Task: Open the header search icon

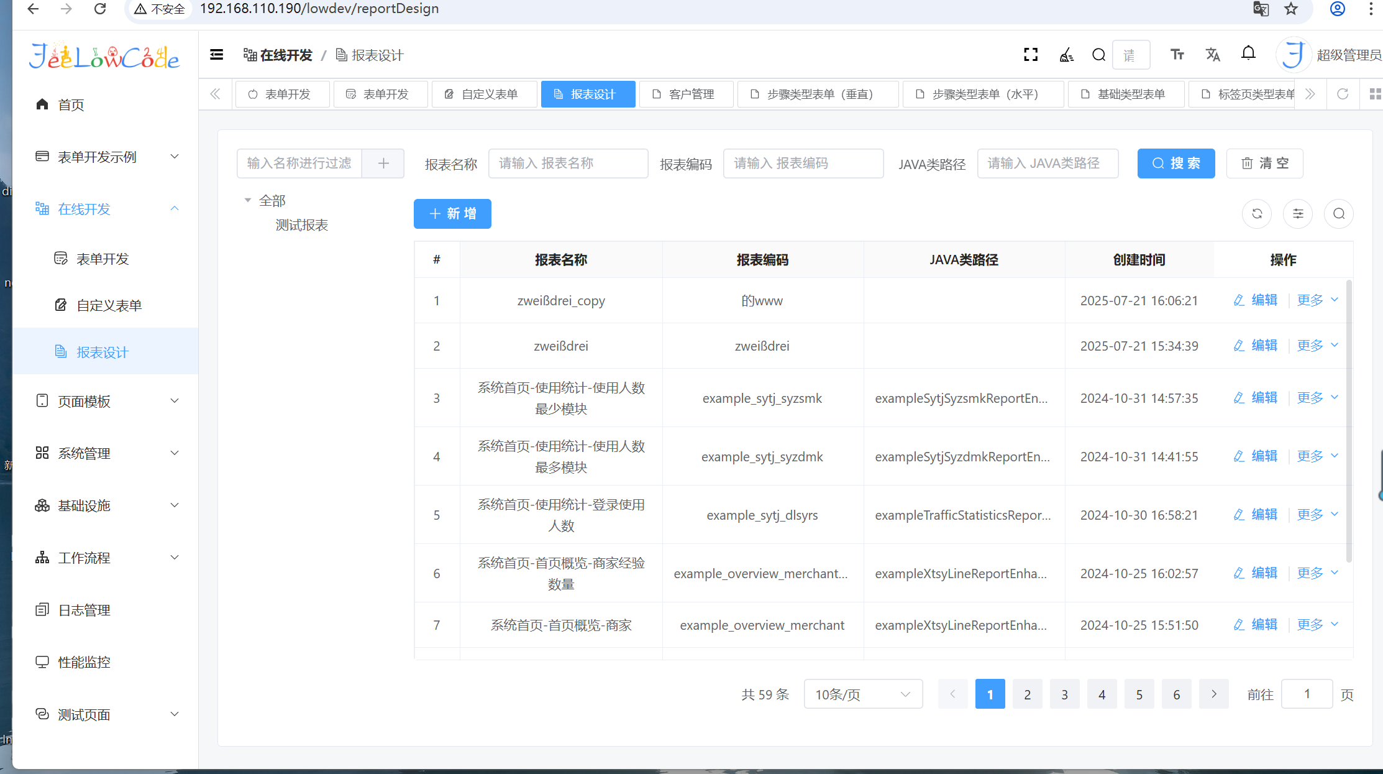Action: coord(1098,55)
